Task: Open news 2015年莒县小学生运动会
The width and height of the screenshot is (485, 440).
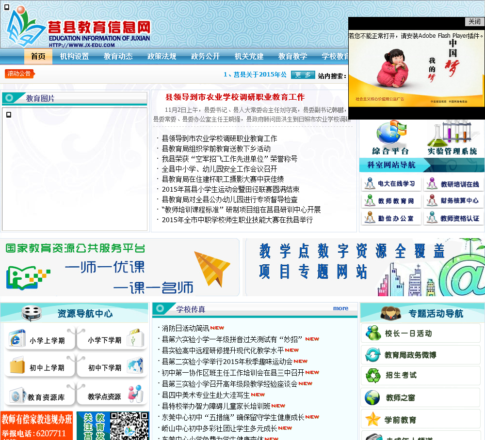Action: tap(230, 189)
